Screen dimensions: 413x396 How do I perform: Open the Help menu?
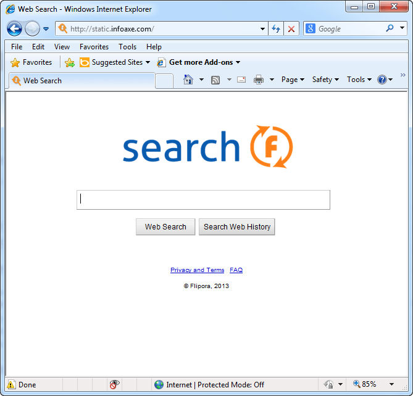154,47
